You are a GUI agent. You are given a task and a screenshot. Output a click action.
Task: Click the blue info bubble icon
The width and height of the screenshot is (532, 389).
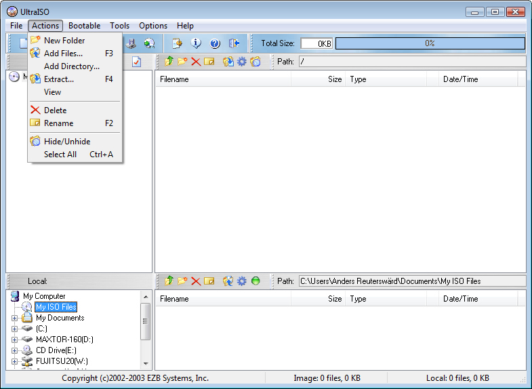coord(196,43)
